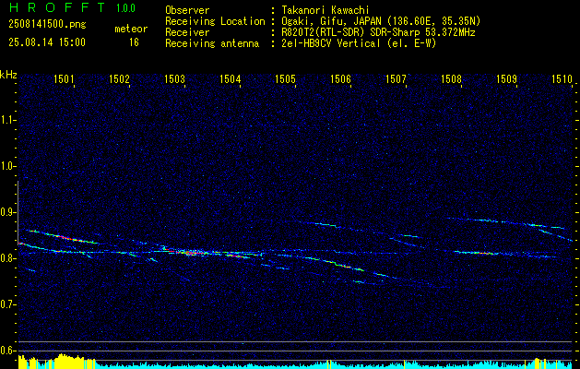Click the 1506 time axis marker
580x369 pixels.
click(340, 78)
